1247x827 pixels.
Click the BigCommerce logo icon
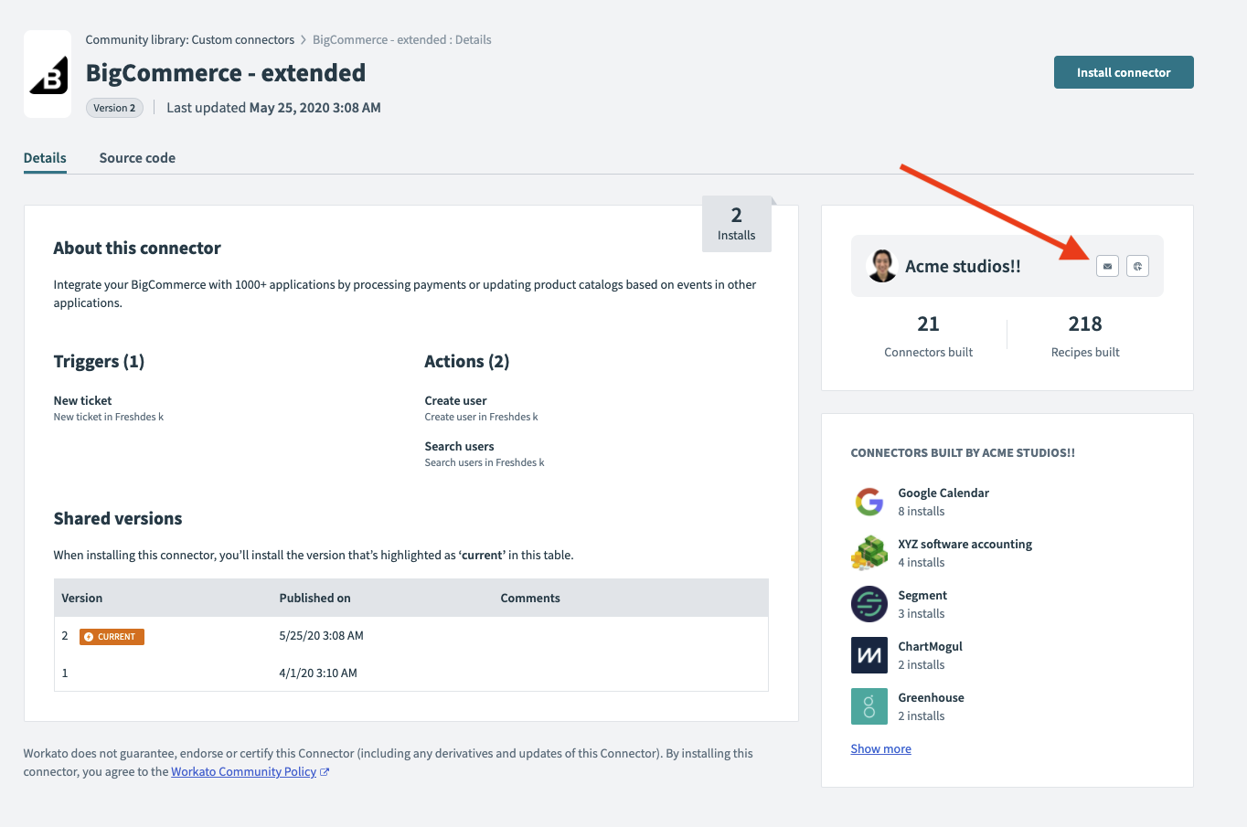[48, 75]
